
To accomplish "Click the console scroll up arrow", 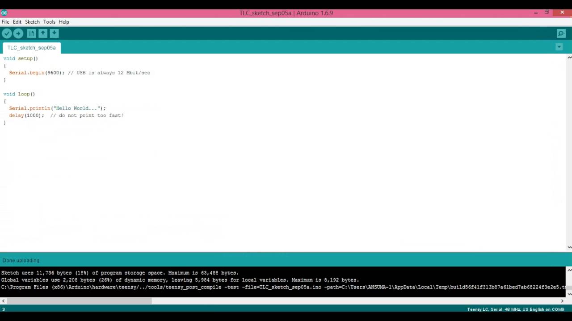I will (569, 270).
